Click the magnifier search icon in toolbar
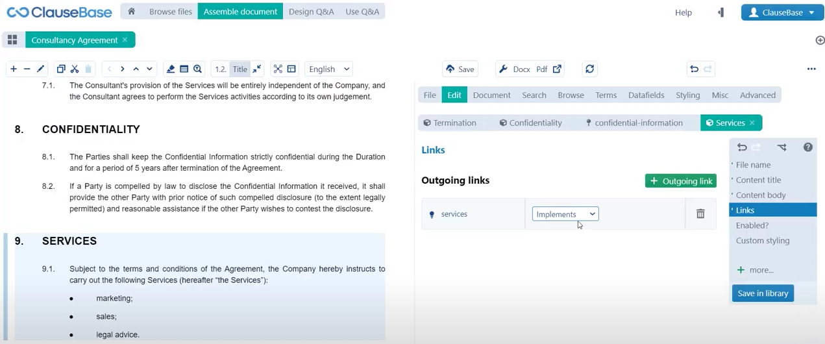The height and width of the screenshot is (344, 825). click(198, 69)
